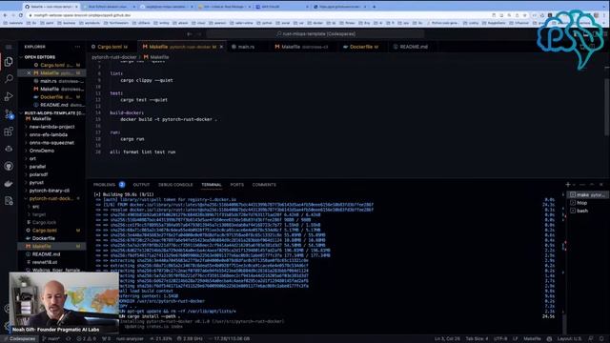Open Explorer more actions ellipsis
610x343 pixels.
pyautogui.click(x=77, y=47)
